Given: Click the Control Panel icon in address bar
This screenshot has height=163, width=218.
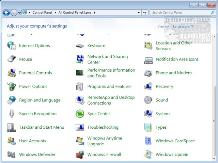Looking at the screenshot, I should click(x=25, y=13).
